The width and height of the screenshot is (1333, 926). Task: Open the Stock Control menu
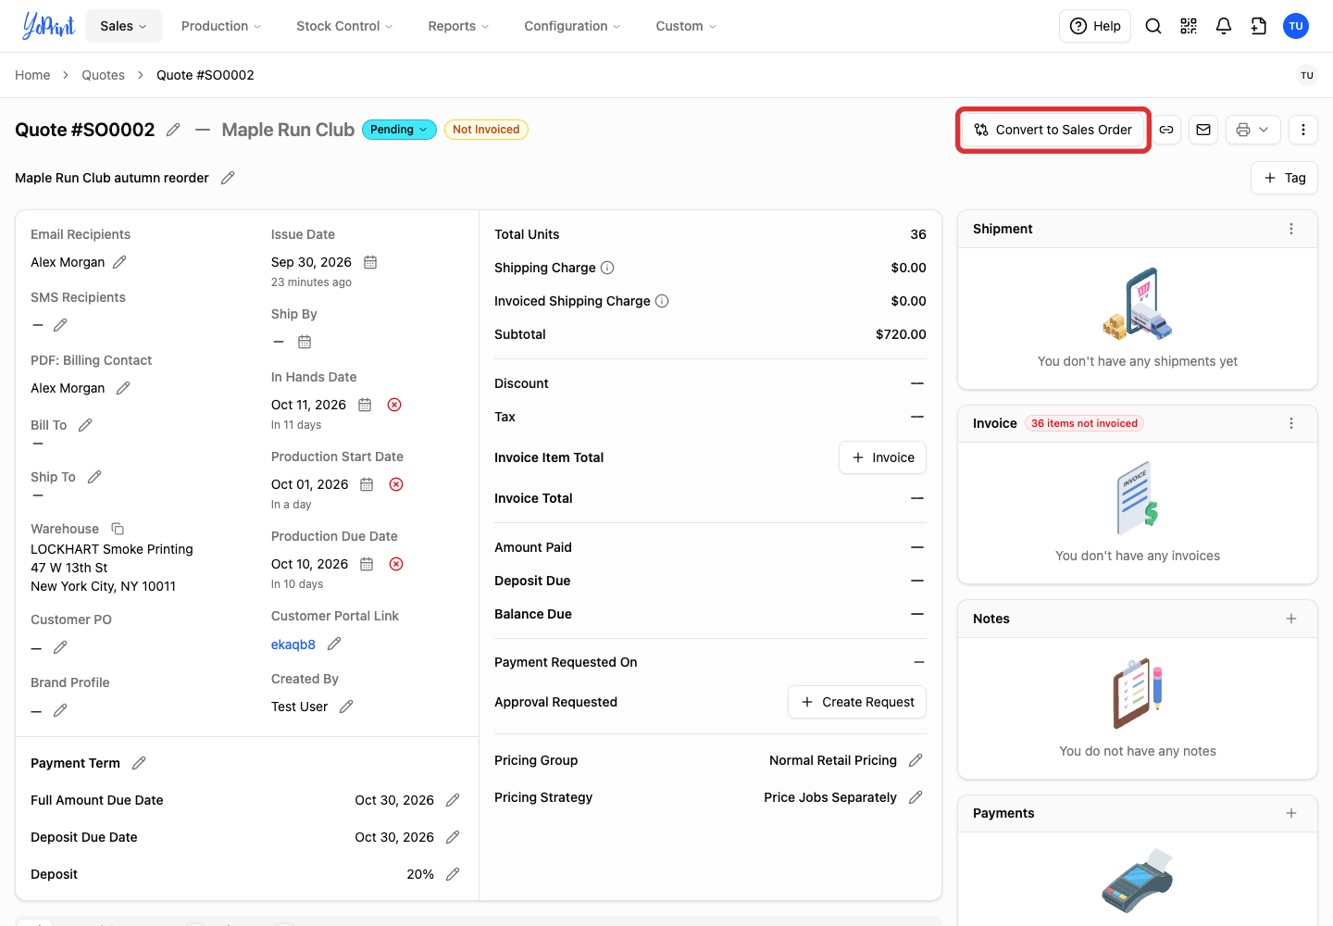[x=344, y=26]
